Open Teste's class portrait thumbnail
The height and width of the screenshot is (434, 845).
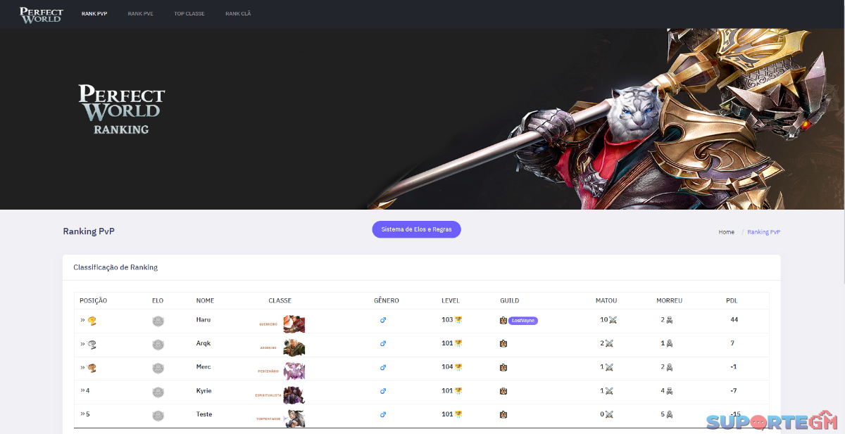[294, 418]
